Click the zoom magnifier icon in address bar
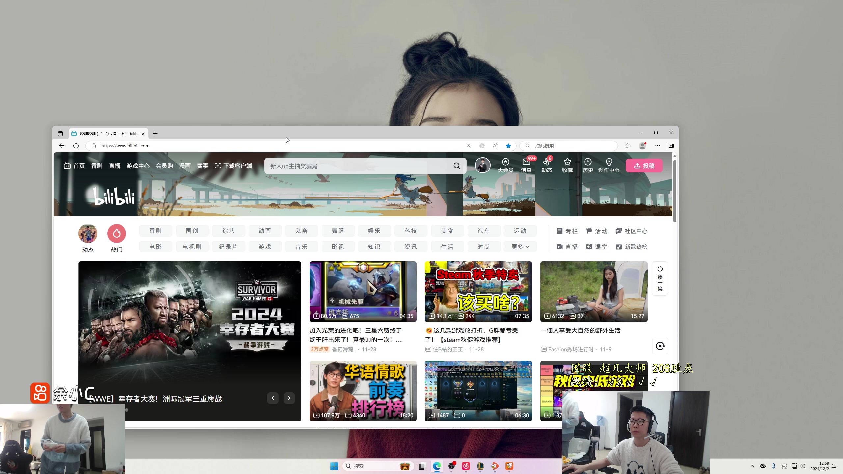843x474 pixels. pos(469,146)
